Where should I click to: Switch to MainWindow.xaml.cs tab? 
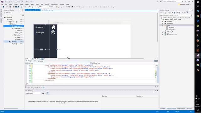(x=47, y=10)
